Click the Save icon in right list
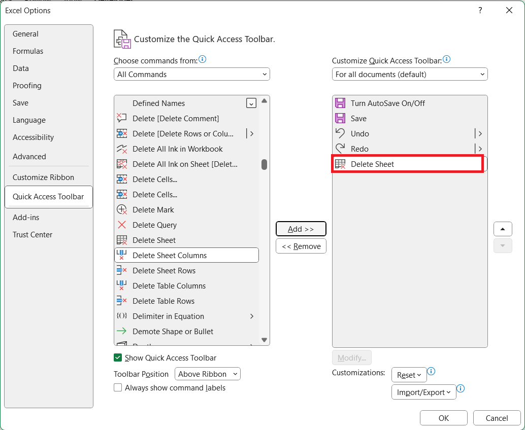 point(340,118)
